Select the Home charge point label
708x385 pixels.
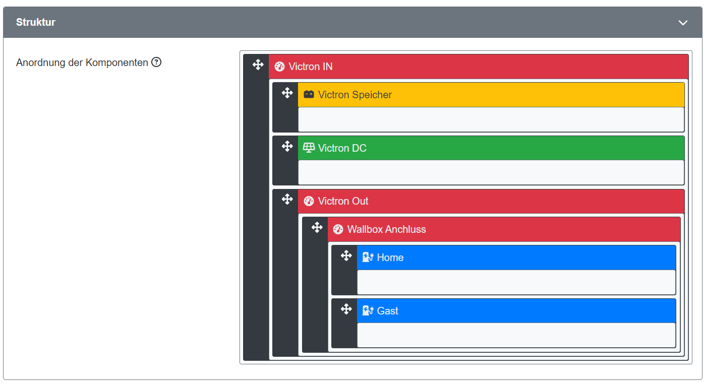(390, 258)
